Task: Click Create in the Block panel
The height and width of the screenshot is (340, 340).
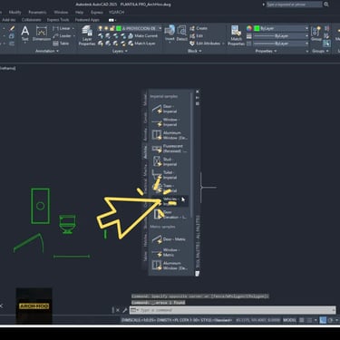Action: 199,28
